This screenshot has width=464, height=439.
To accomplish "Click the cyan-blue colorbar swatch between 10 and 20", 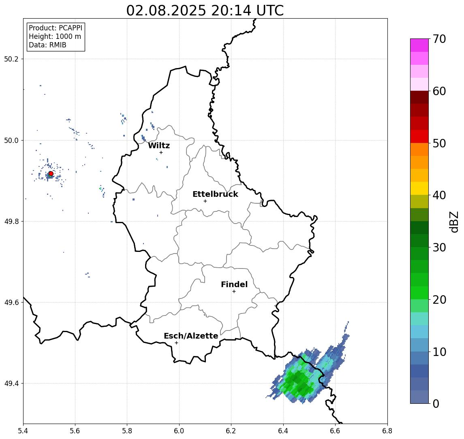I will pos(419,332).
